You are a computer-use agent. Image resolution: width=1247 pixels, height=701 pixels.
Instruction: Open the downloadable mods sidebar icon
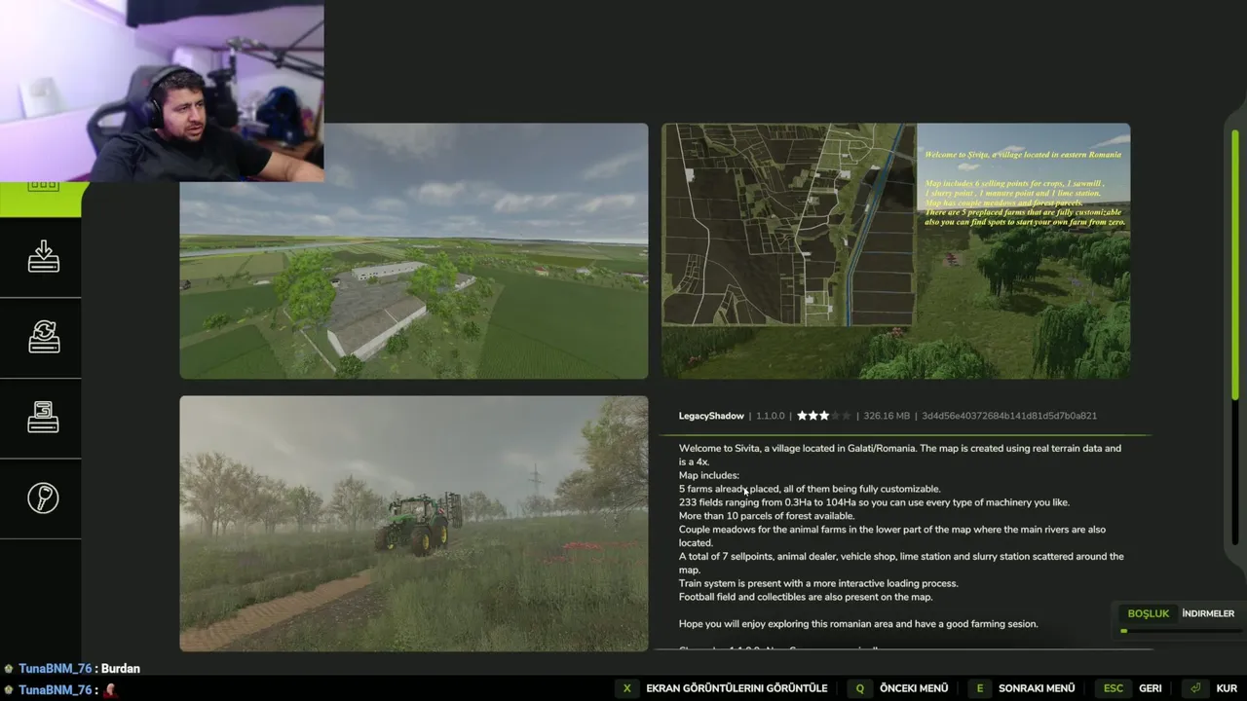[43, 257]
